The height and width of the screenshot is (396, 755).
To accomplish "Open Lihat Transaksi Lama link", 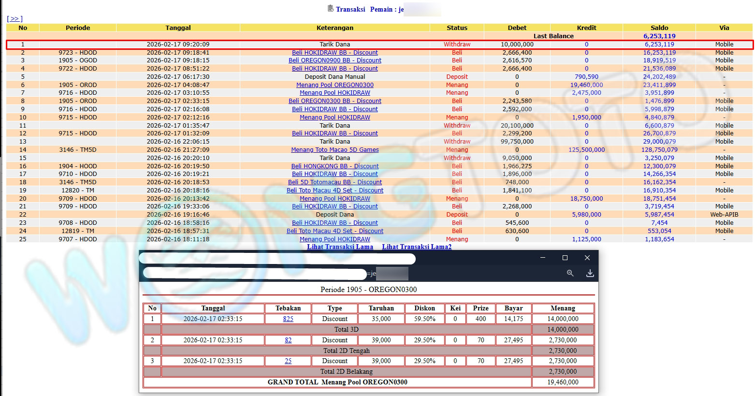I will (340, 247).
